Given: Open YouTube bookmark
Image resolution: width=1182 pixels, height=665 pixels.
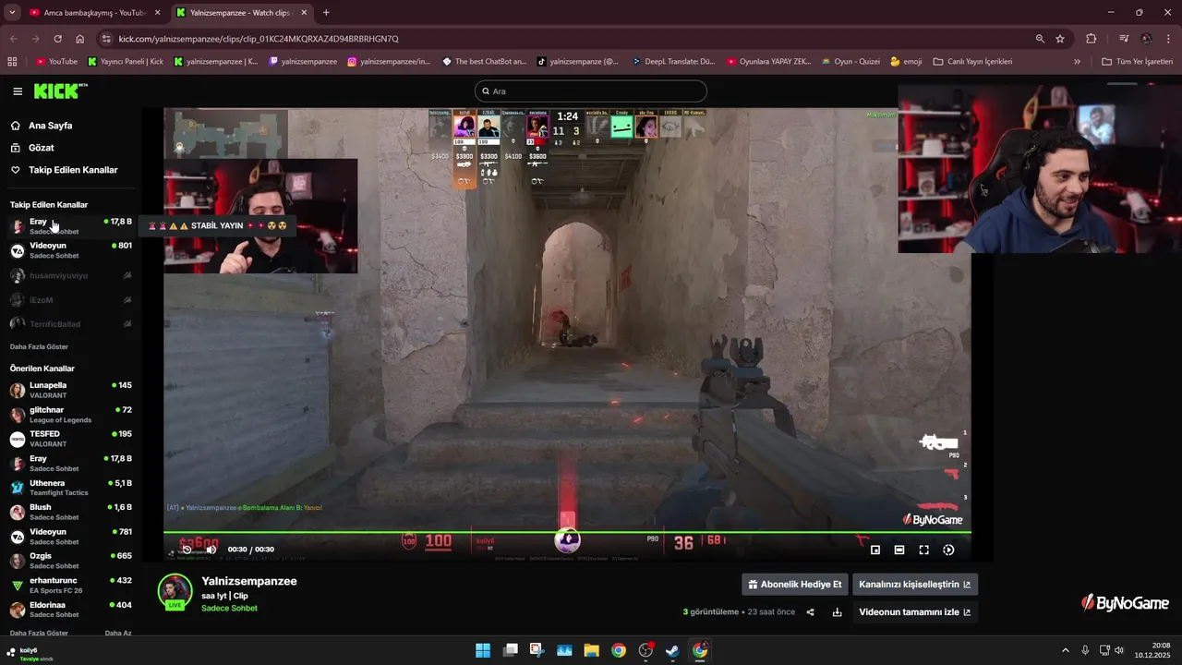Looking at the screenshot, I should pyautogui.click(x=56, y=62).
